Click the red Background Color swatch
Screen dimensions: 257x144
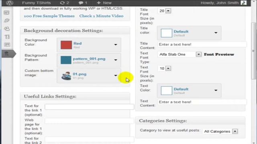[66, 45]
